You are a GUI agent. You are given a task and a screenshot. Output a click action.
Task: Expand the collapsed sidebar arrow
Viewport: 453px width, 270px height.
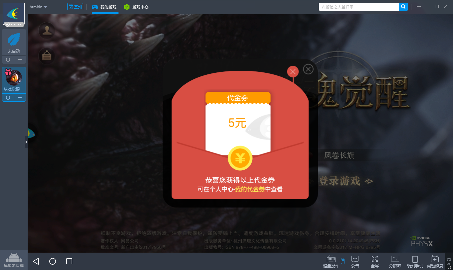coord(26,142)
